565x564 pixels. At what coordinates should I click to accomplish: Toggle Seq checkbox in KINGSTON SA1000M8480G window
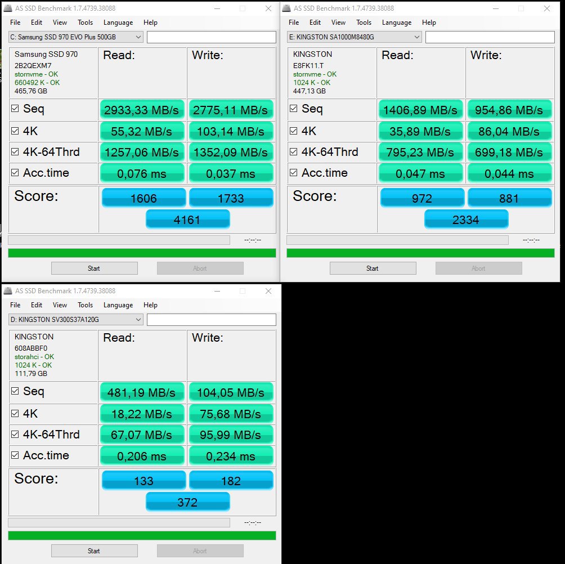coord(293,109)
